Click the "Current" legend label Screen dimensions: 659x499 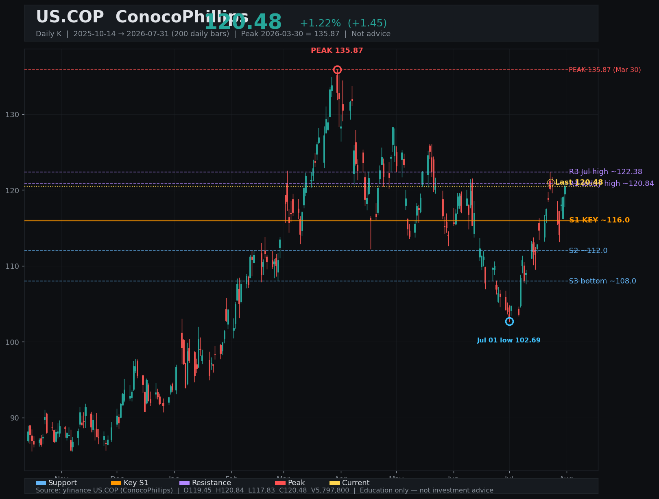(x=356, y=483)
